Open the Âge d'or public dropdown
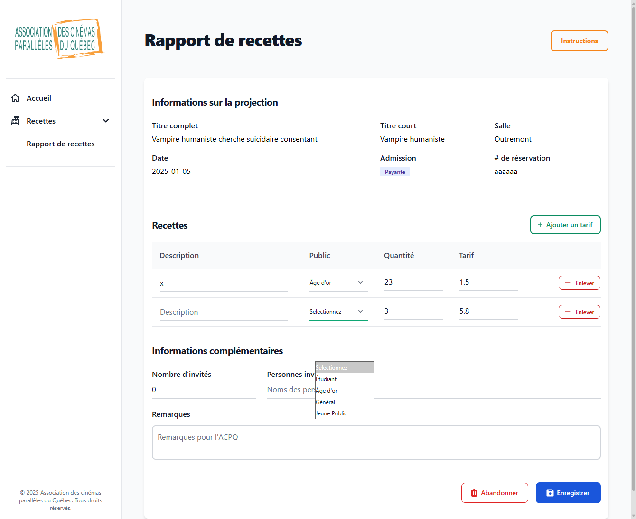636x519 pixels. pyautogui.click(x=338, y=283)
